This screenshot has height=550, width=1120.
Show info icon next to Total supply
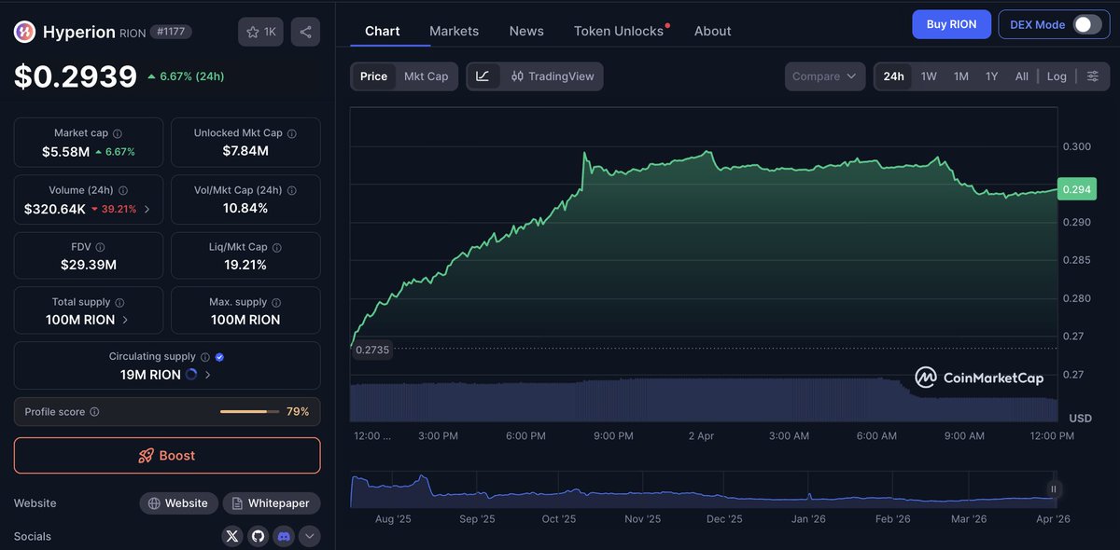[119, 302]
